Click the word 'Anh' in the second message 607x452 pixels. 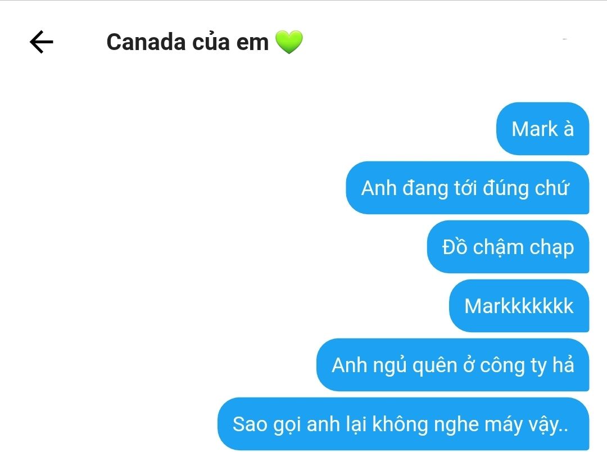379,188
